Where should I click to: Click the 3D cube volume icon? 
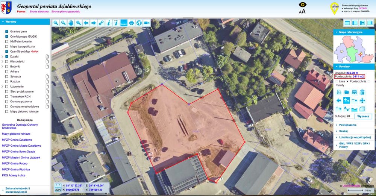pyautogui.click(x=362, y=109)
